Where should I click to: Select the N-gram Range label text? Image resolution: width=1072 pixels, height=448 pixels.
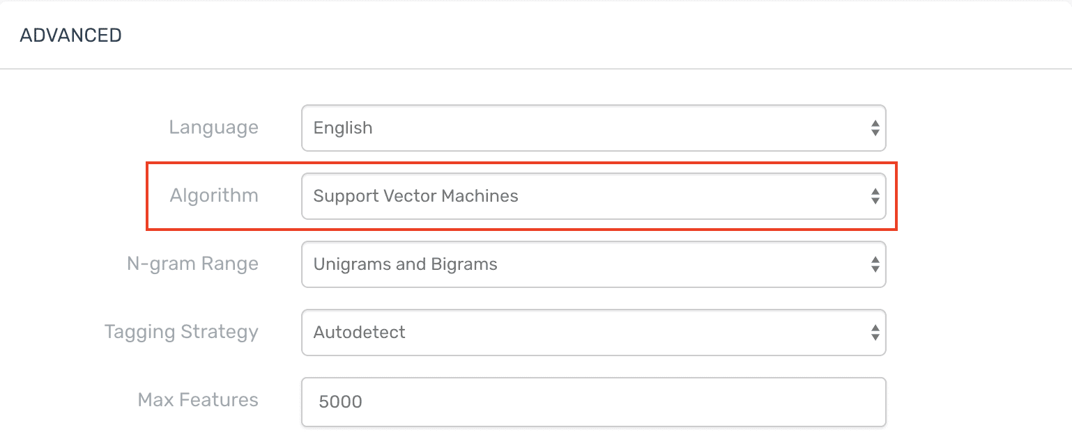coord(192,264)
